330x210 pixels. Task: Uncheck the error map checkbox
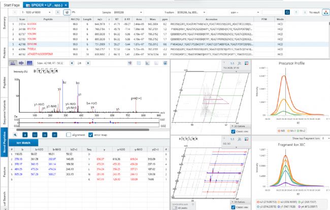91,135
